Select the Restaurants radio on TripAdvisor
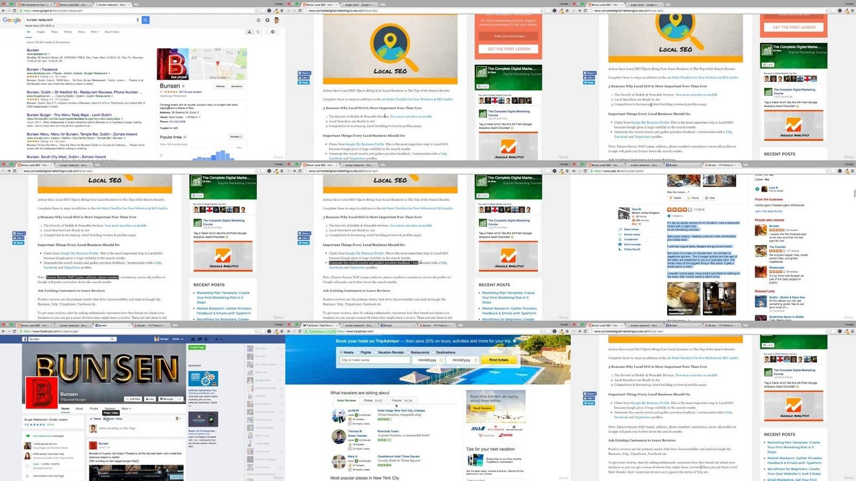Screen dimensions: 856x481 (408, 353)
